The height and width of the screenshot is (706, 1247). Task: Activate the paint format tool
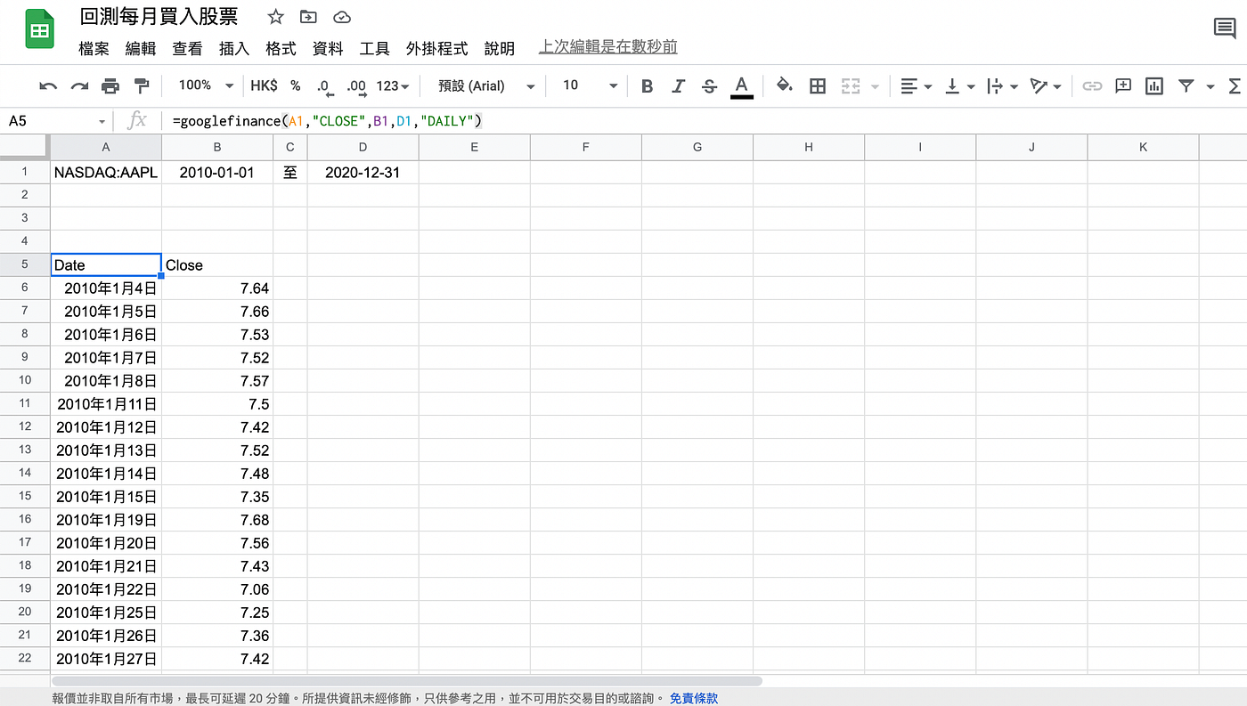click(141, 86)
